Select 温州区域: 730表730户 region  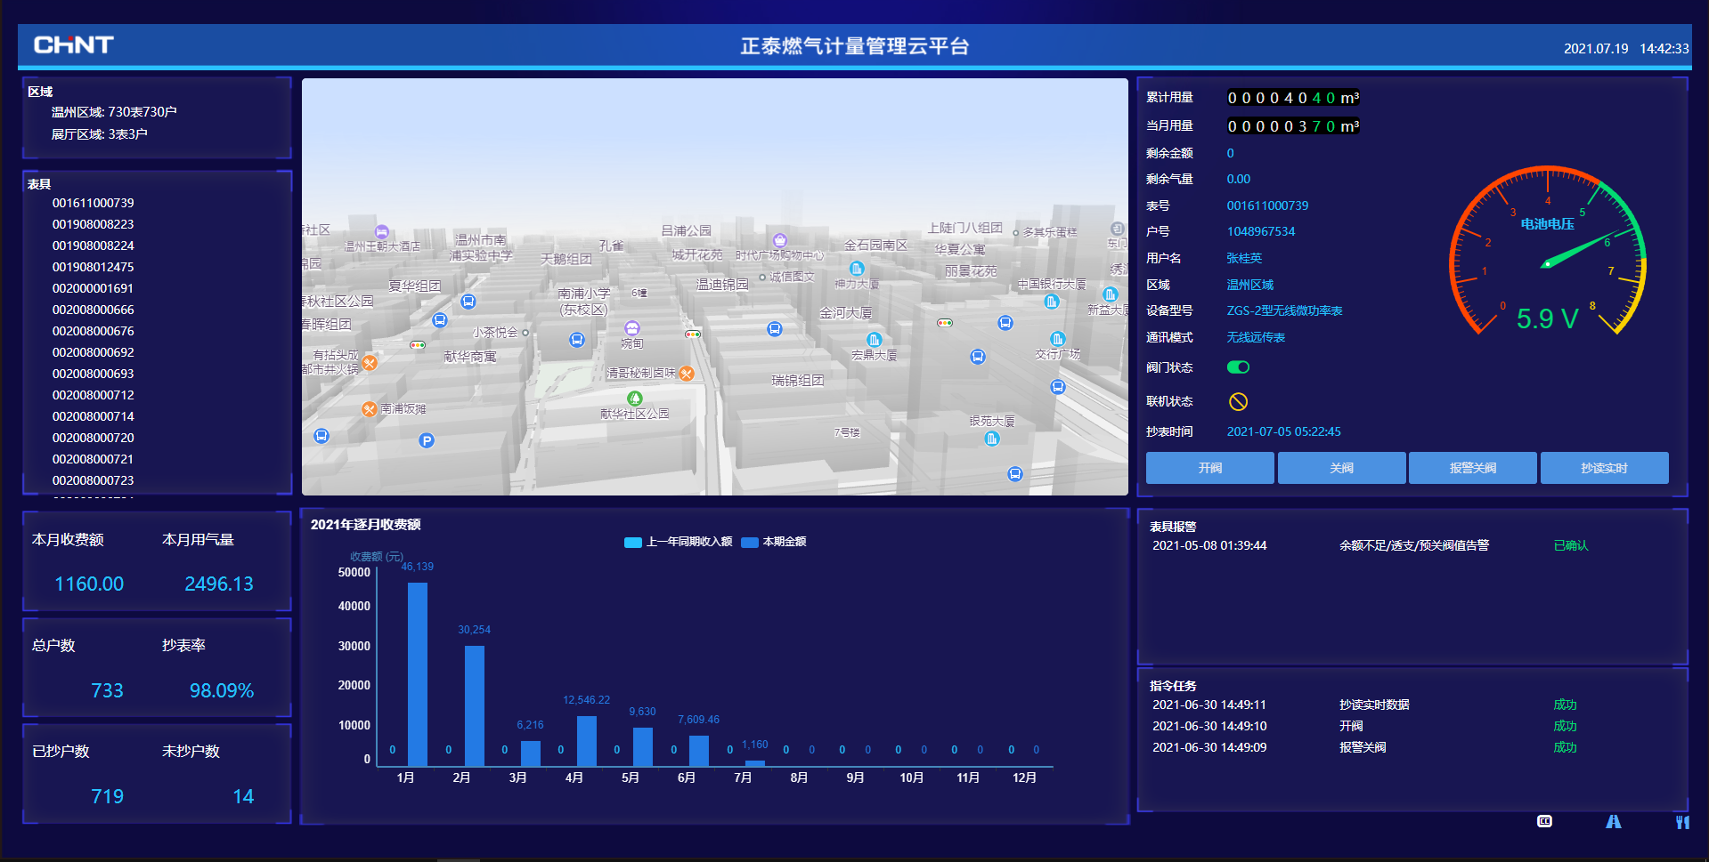tap(114, 112)
